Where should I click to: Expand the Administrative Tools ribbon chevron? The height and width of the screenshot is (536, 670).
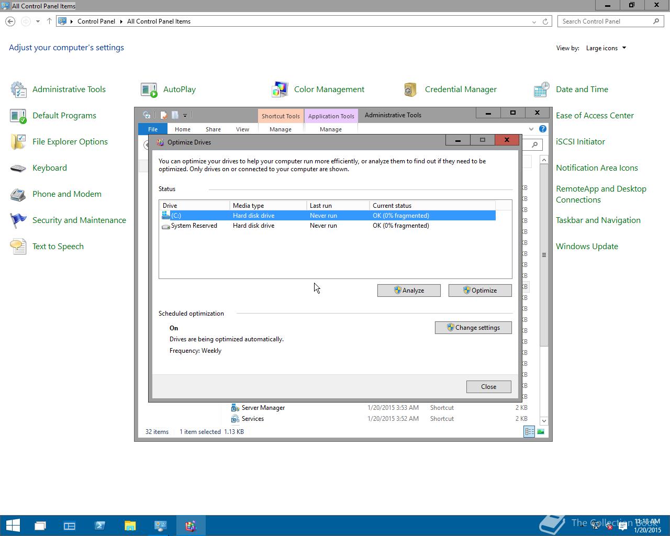click(x=531, y=129)
